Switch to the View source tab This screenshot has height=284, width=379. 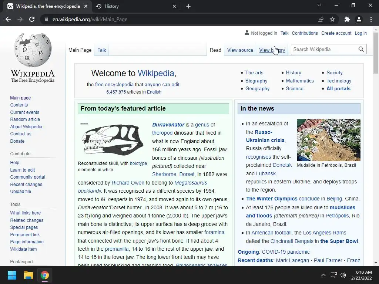(x=240, y=50)
